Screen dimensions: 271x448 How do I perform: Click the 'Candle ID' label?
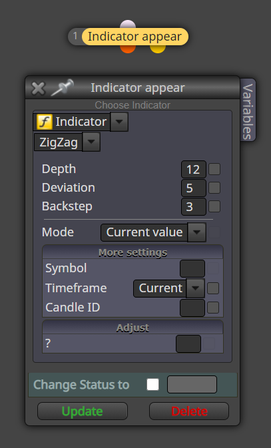tap(73, 308)
